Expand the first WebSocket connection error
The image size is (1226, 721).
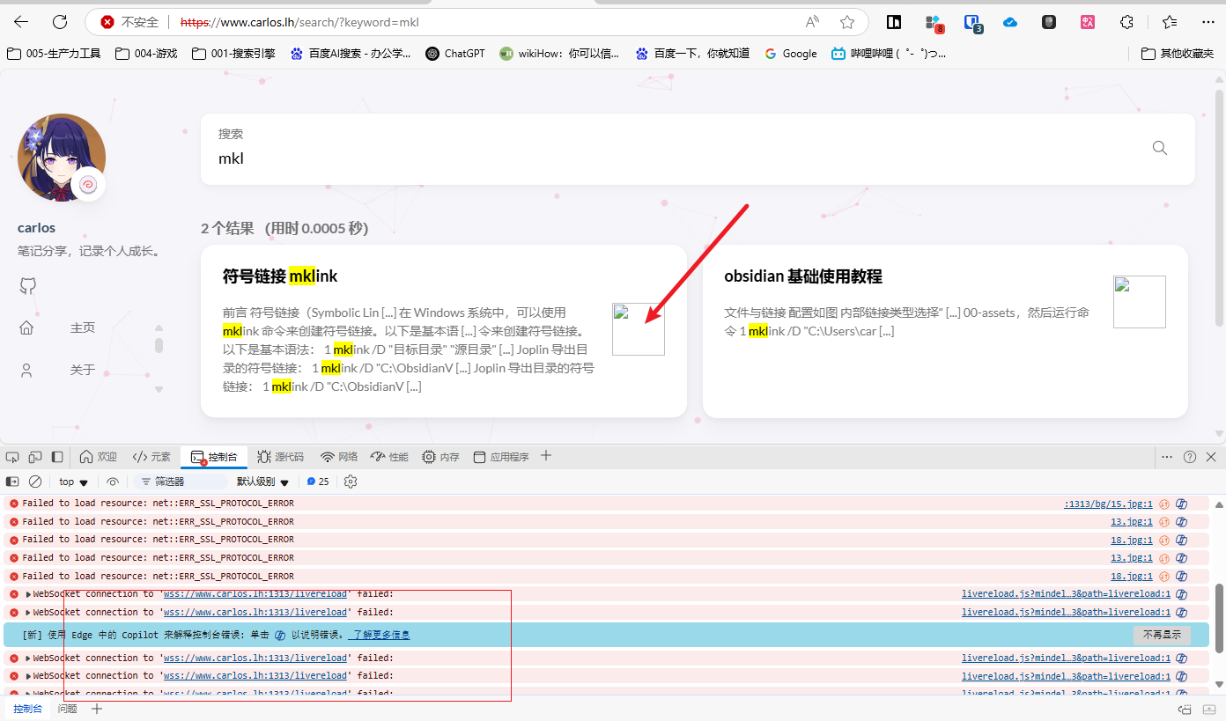(x=28, y=594)
